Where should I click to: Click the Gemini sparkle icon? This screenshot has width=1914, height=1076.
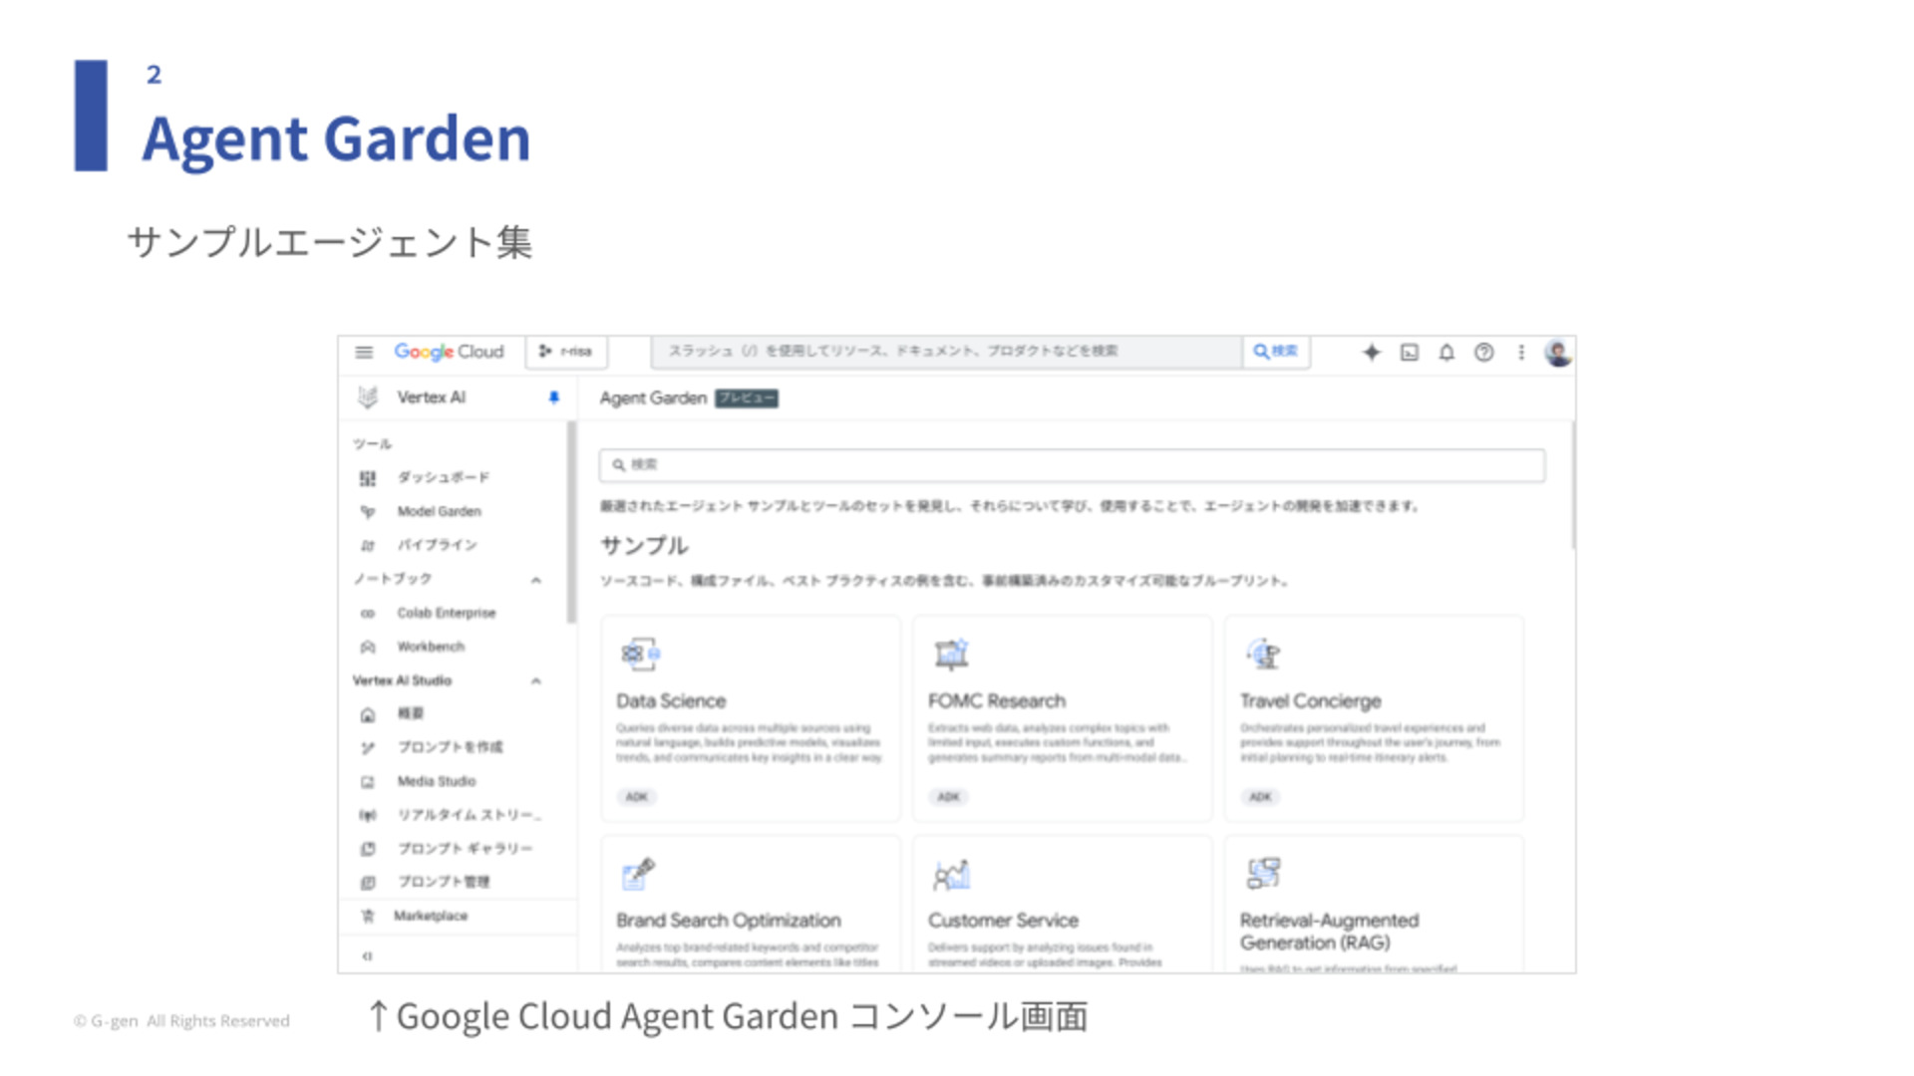tap(1372, 352)
